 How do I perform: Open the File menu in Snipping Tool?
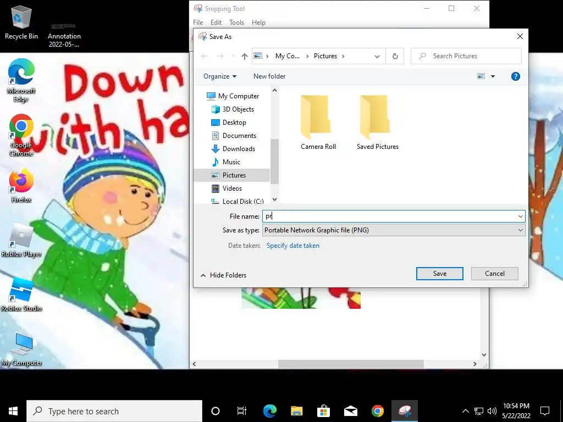click(198, 22)
